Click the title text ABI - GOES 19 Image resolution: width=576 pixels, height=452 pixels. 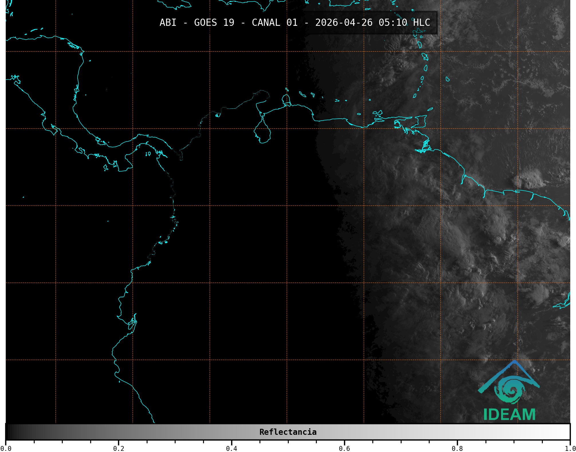(197, 23)
